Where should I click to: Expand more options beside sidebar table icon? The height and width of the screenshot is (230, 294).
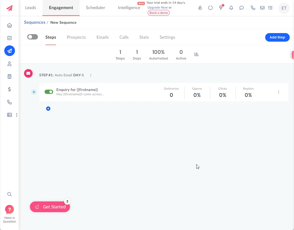point(17,115)
